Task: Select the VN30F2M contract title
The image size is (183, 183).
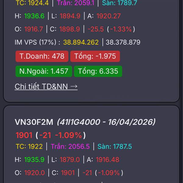Action: (x=34, y=122)
